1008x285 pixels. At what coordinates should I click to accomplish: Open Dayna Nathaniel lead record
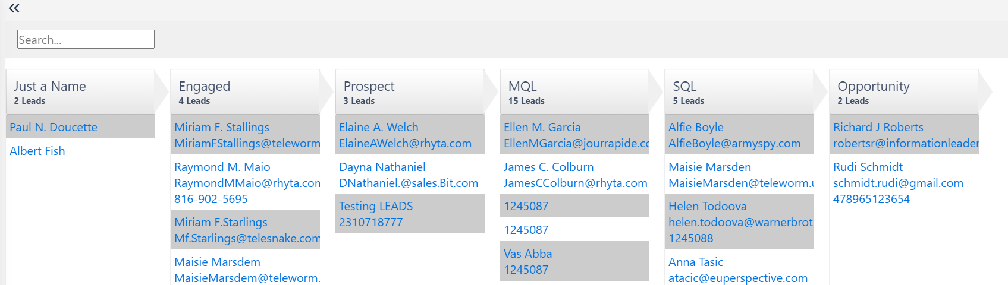coord(382,167)
